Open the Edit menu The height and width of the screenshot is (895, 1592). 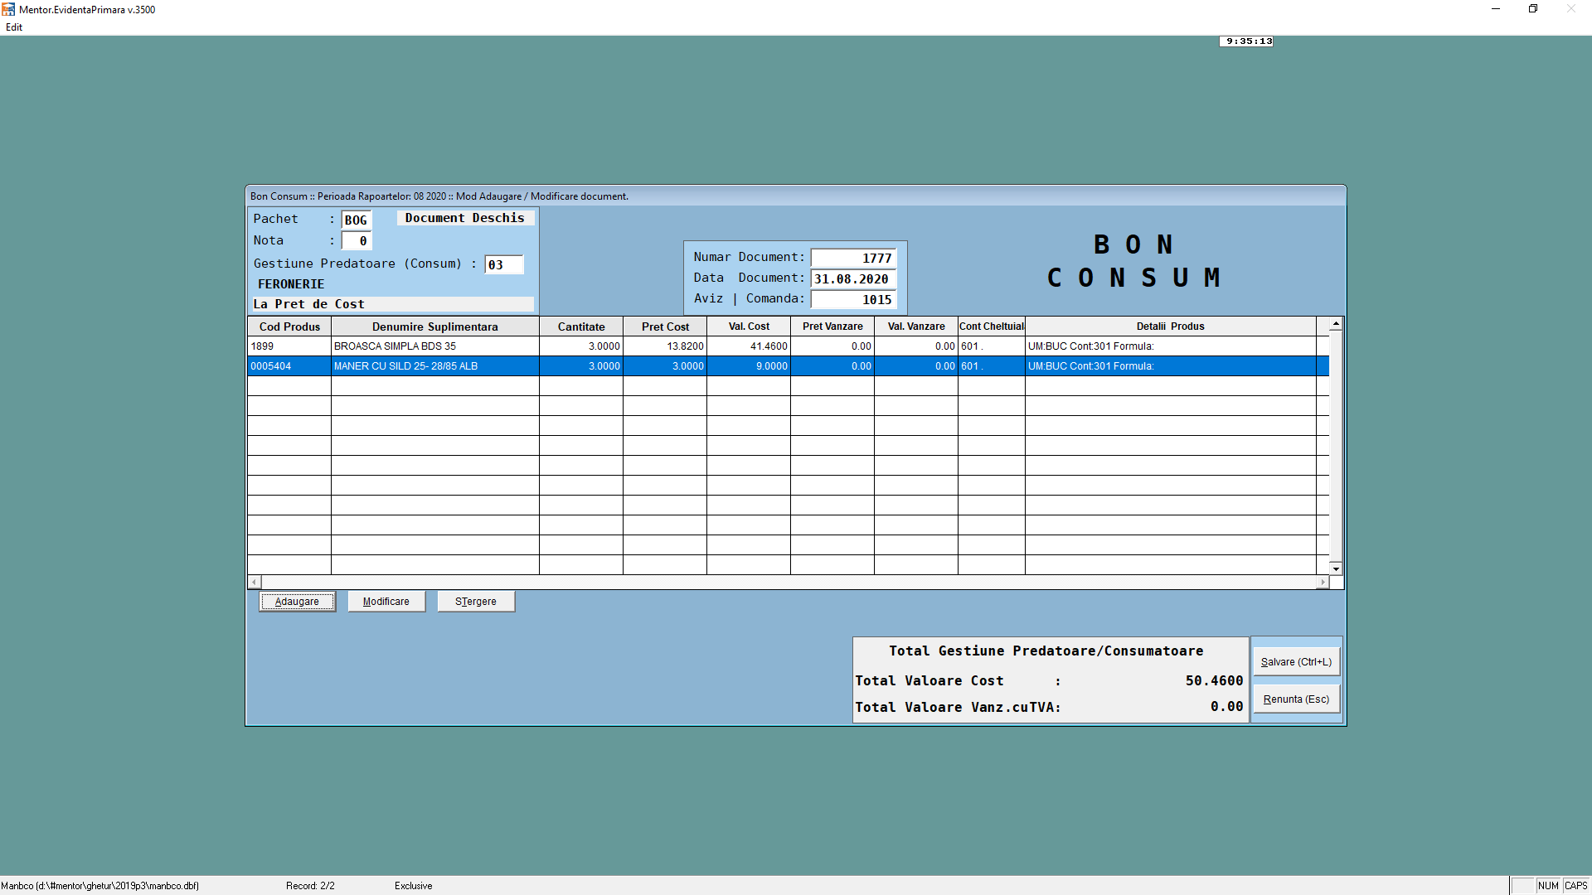pos(14,27)
